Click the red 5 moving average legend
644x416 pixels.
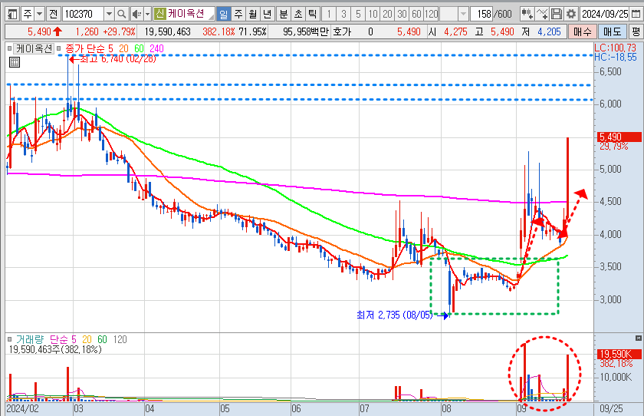[110, 49]
